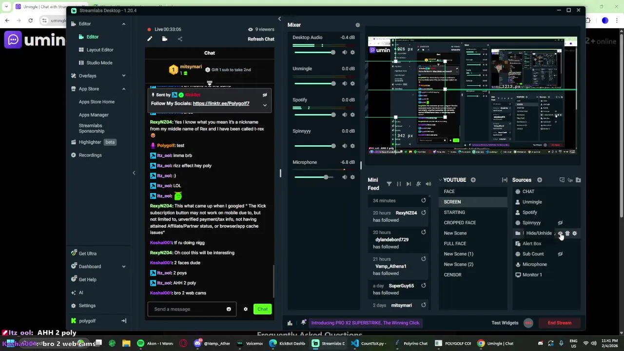Click the camera recording icon under Live timer
This screenshot has width=624, height=351.
[165, 39]
